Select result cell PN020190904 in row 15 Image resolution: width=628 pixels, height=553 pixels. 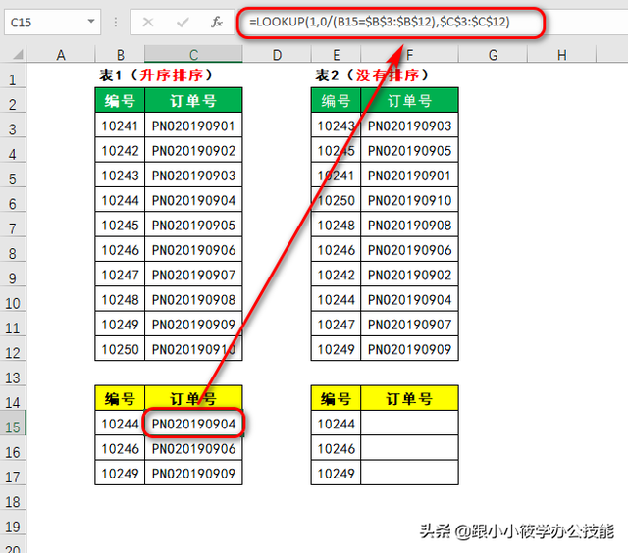coord(193,423)
